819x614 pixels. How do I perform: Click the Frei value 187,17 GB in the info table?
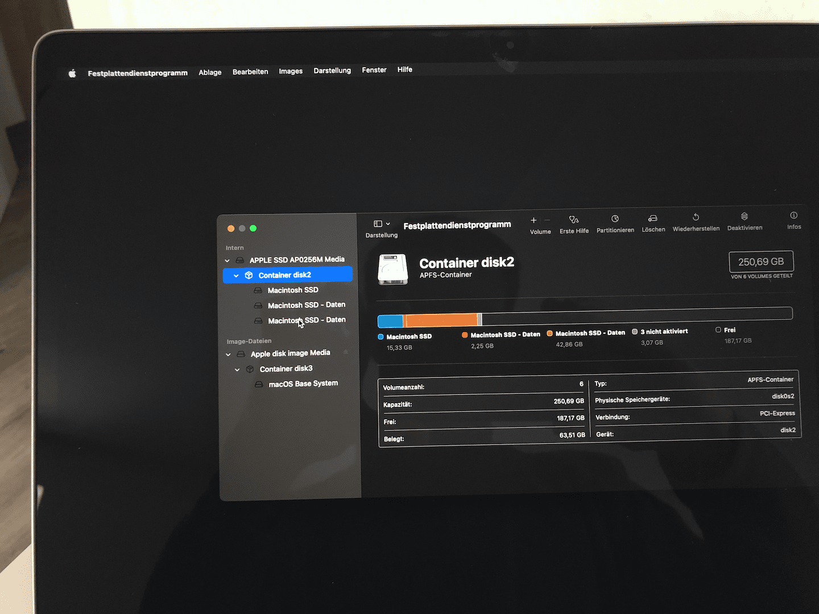pos(570,418)
